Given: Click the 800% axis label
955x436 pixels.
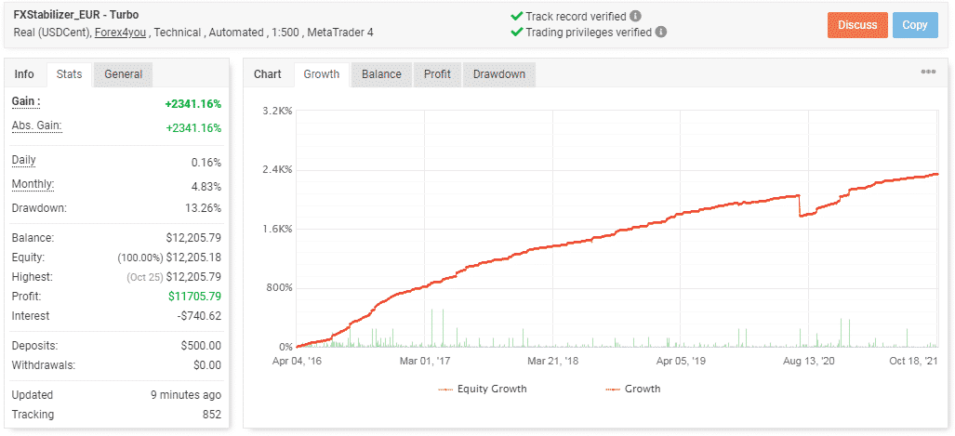Looking at the screenshot, I should pos(280,288).
